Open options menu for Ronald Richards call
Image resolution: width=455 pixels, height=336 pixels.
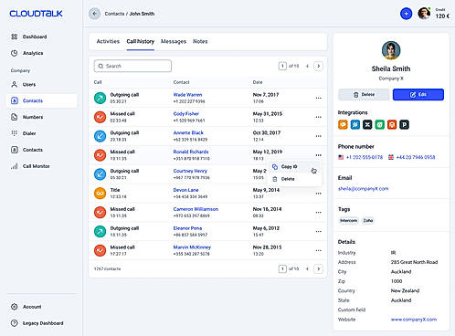[319, 155]
